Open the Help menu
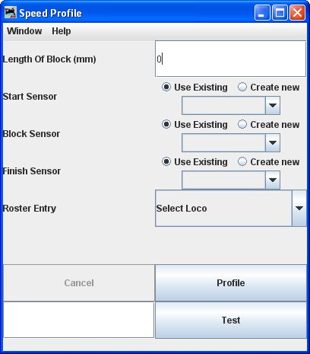 click(62, 31)
